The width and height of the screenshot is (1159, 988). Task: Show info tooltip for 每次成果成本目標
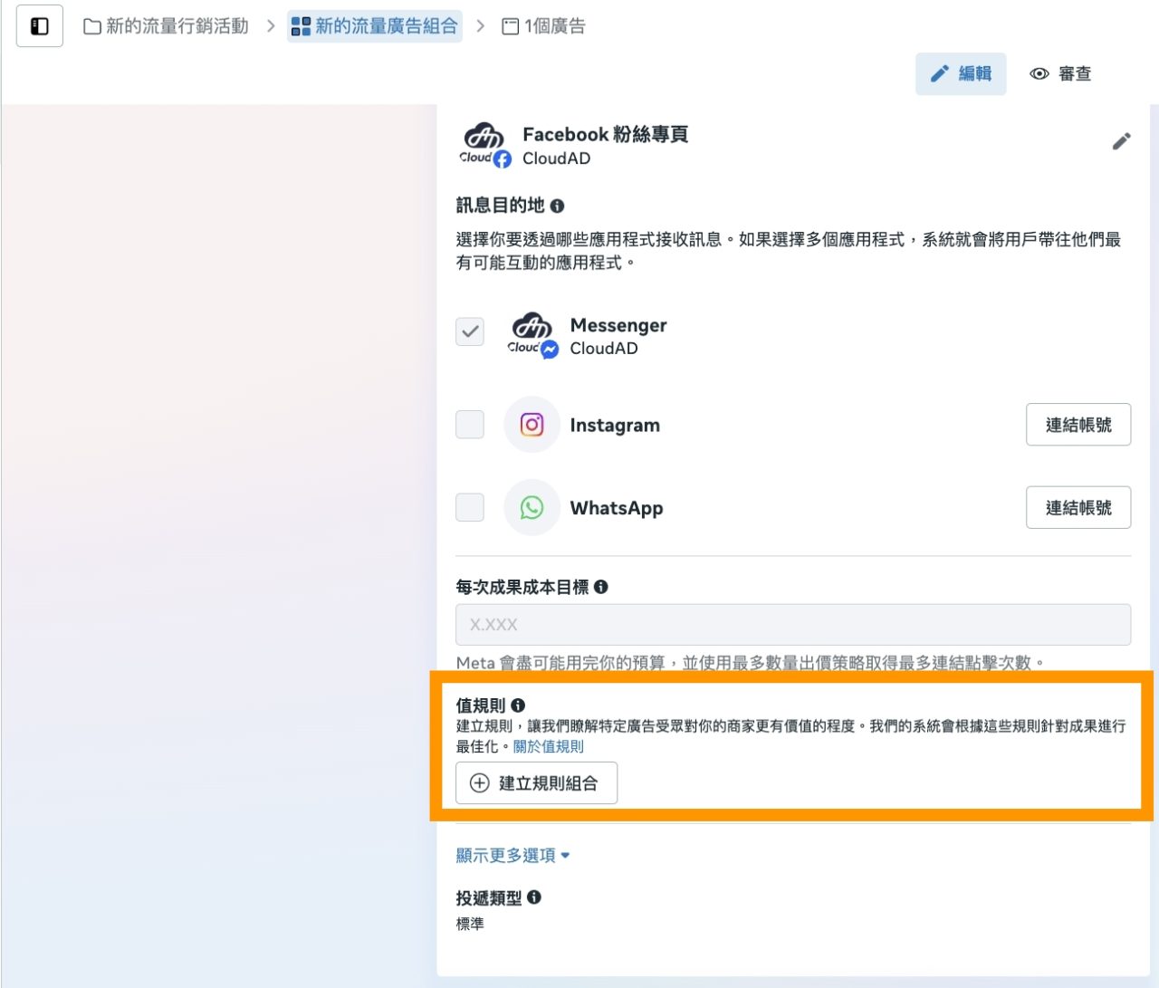[x=601, y=587]
